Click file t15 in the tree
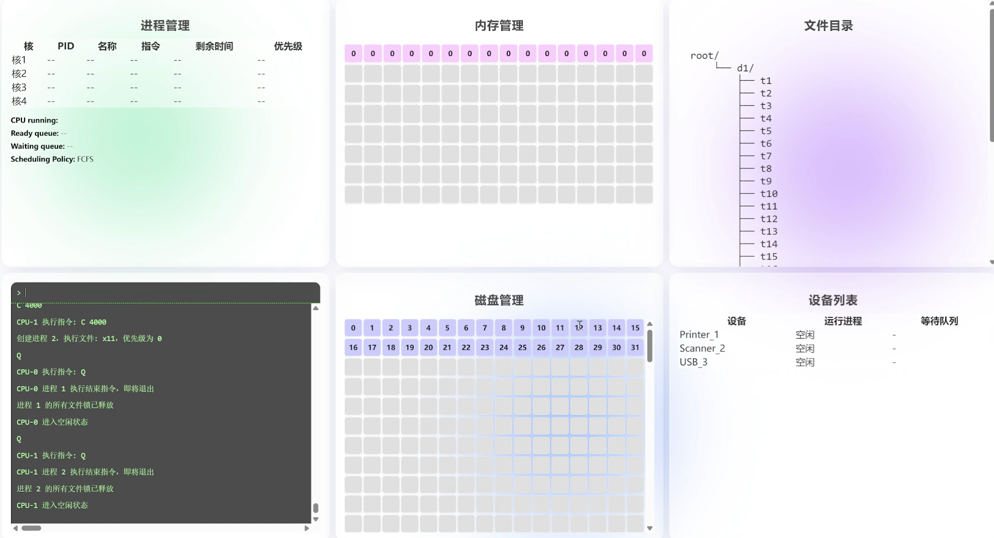 coord(769,256)
